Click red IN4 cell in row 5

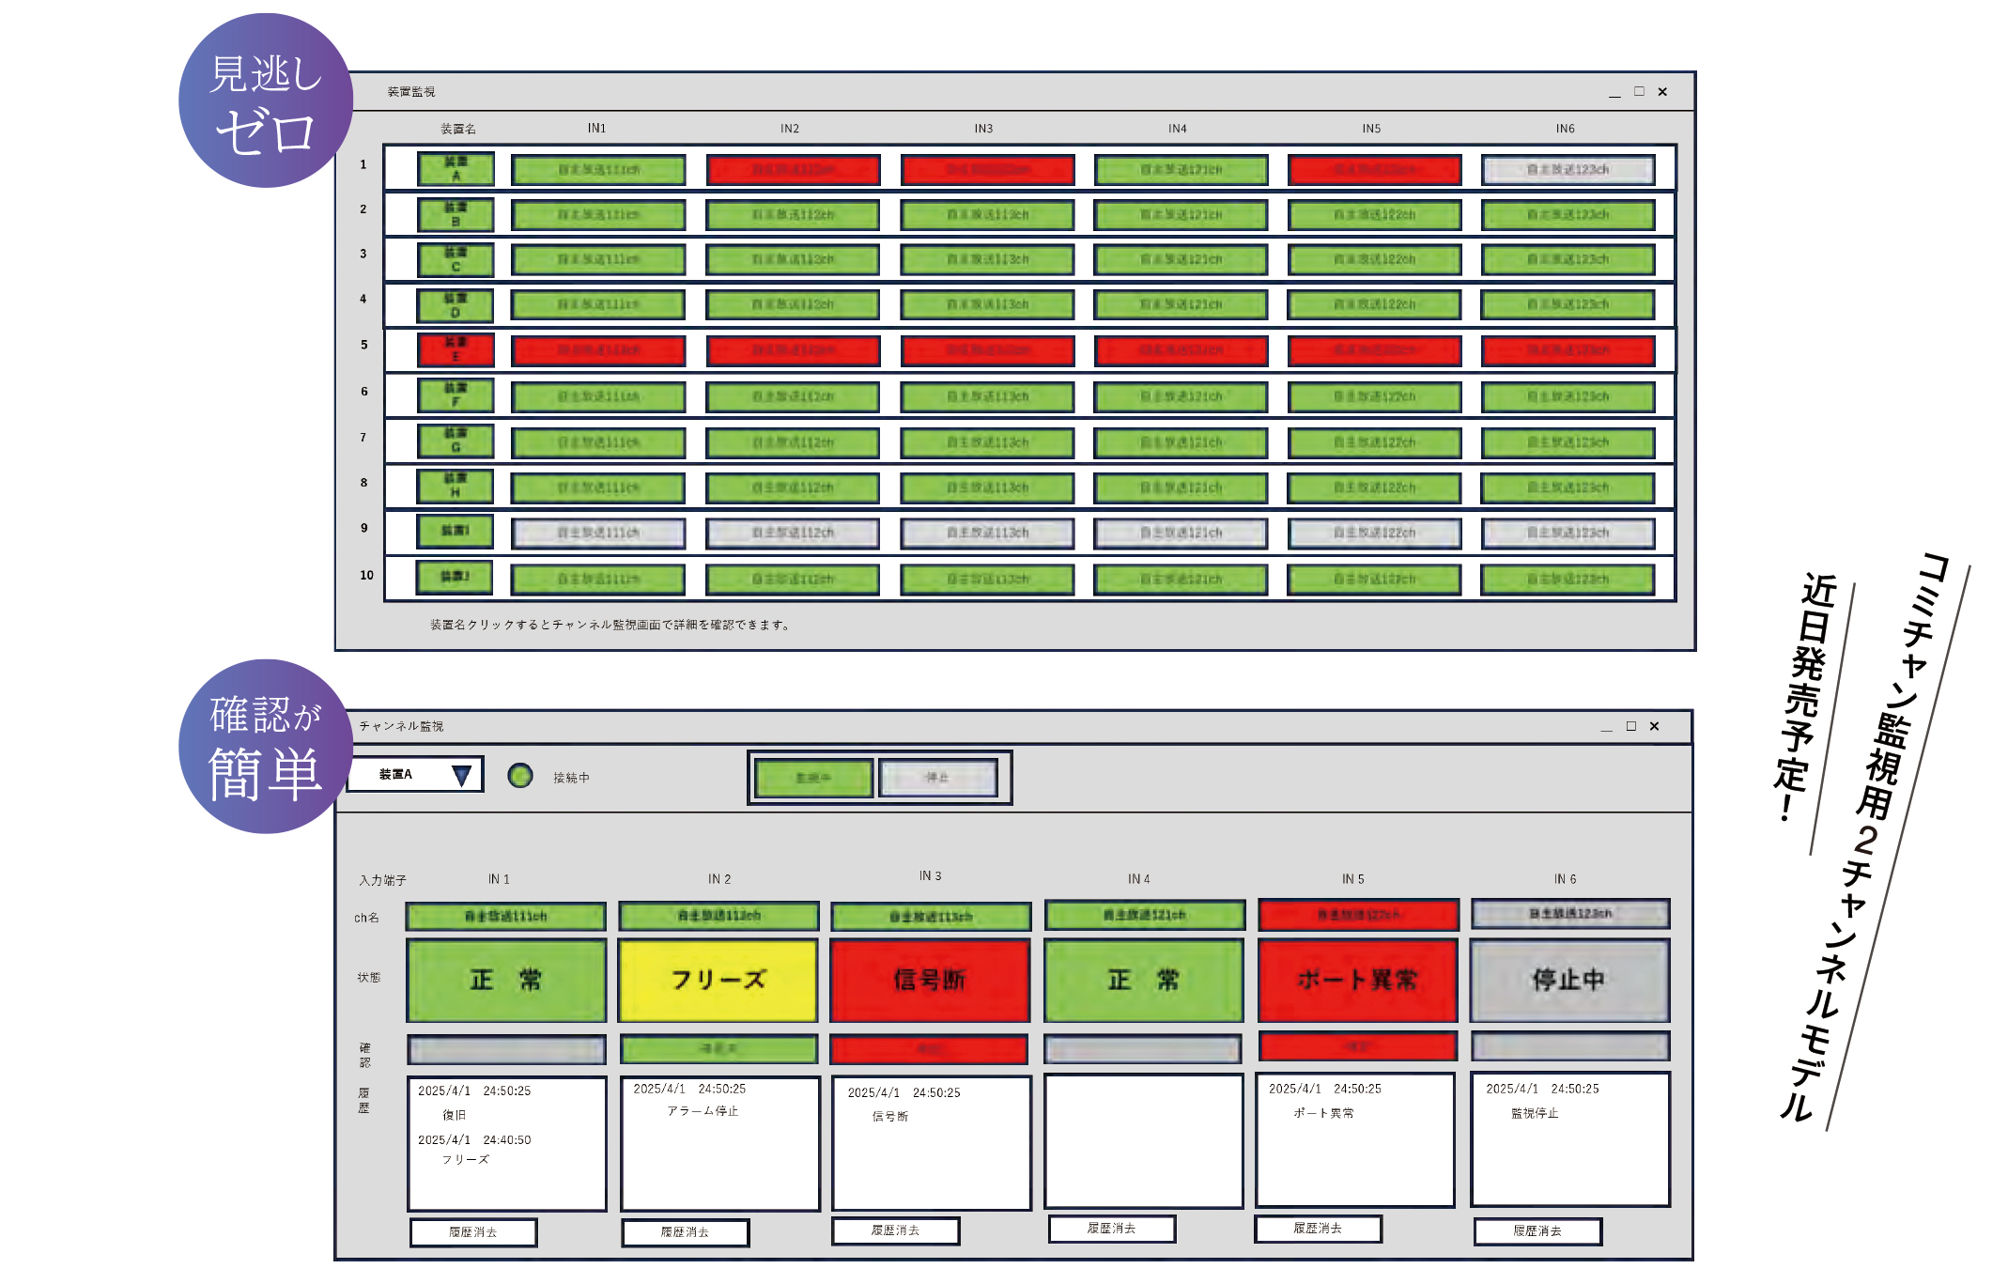1181,350
